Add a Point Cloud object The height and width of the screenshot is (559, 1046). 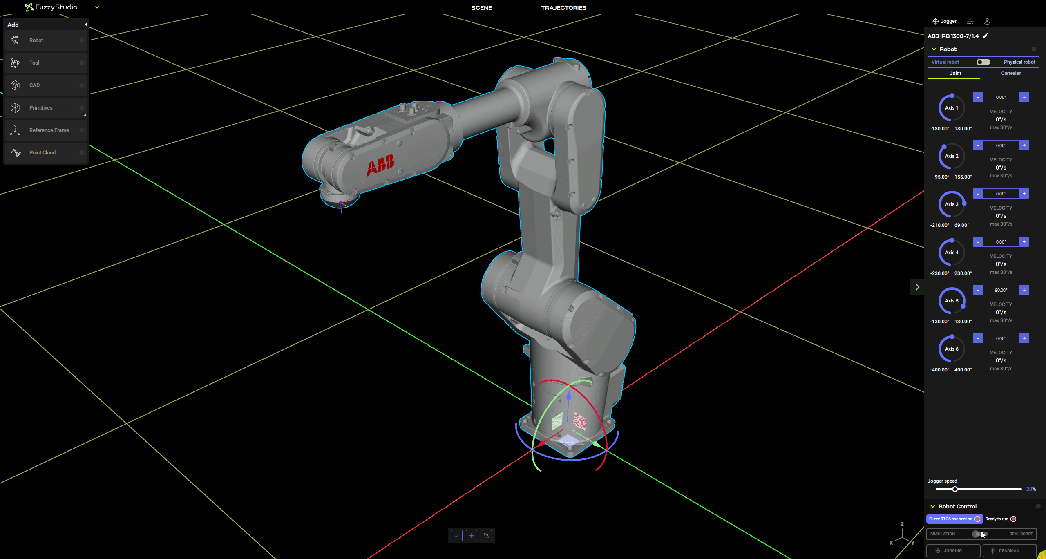tap(46, 153)
